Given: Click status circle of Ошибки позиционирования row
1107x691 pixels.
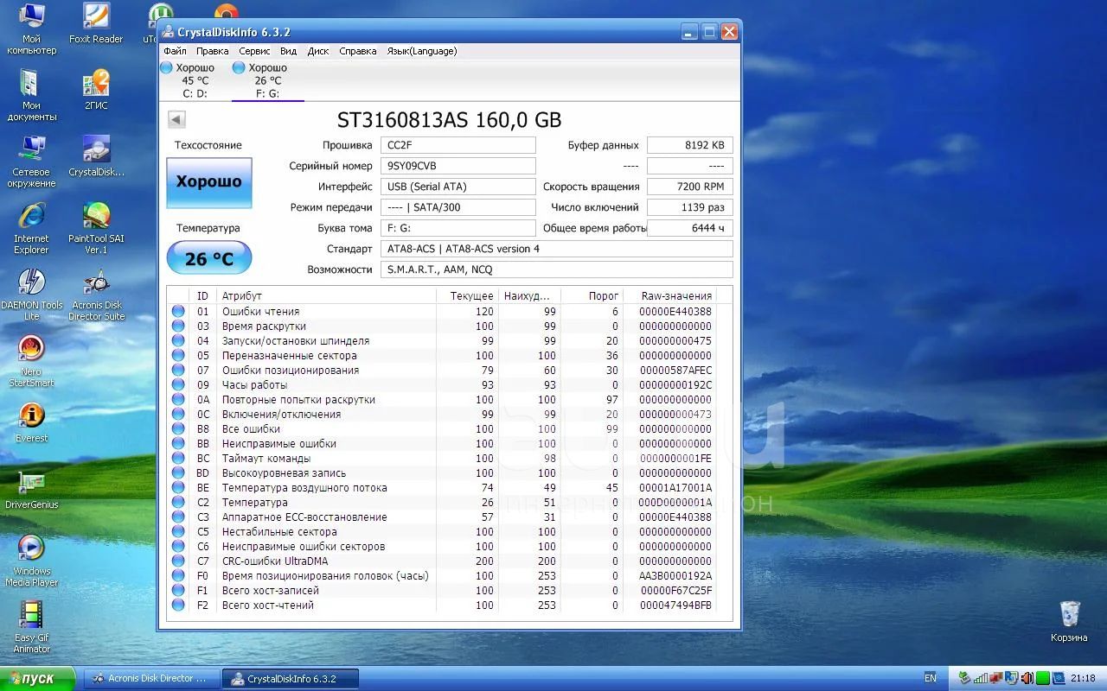Looking at the screenshot, I should pos(178,371).
